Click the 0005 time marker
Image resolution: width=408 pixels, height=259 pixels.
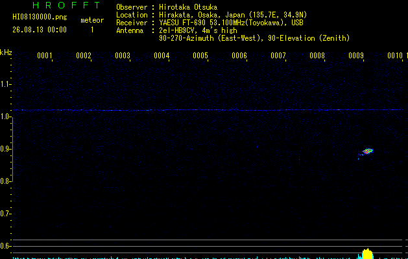200,55
